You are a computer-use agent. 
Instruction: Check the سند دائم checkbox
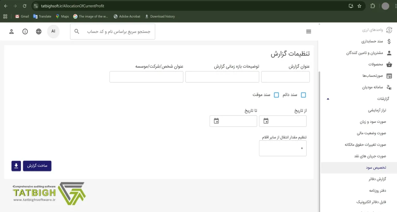(303, 95)
